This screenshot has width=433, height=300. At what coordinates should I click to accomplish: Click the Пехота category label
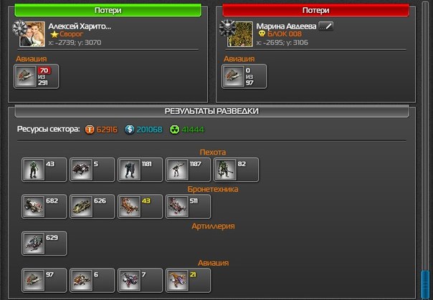click(x=213, y=153)
